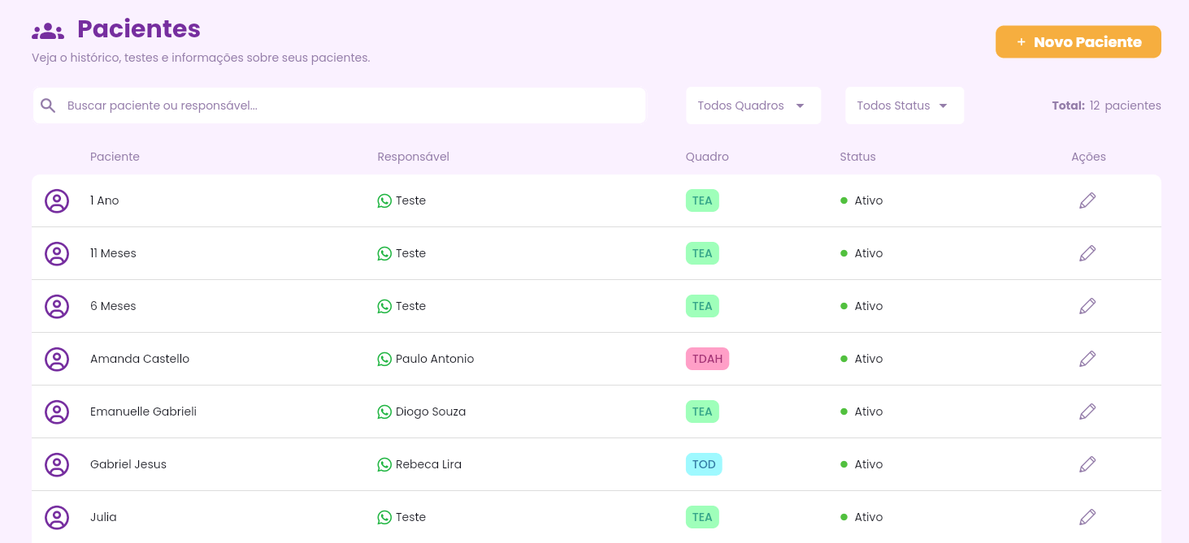This screenshot has width=1189, height=543.
Task: Select the 6 Meses patient name
Action: pos(113,306)
